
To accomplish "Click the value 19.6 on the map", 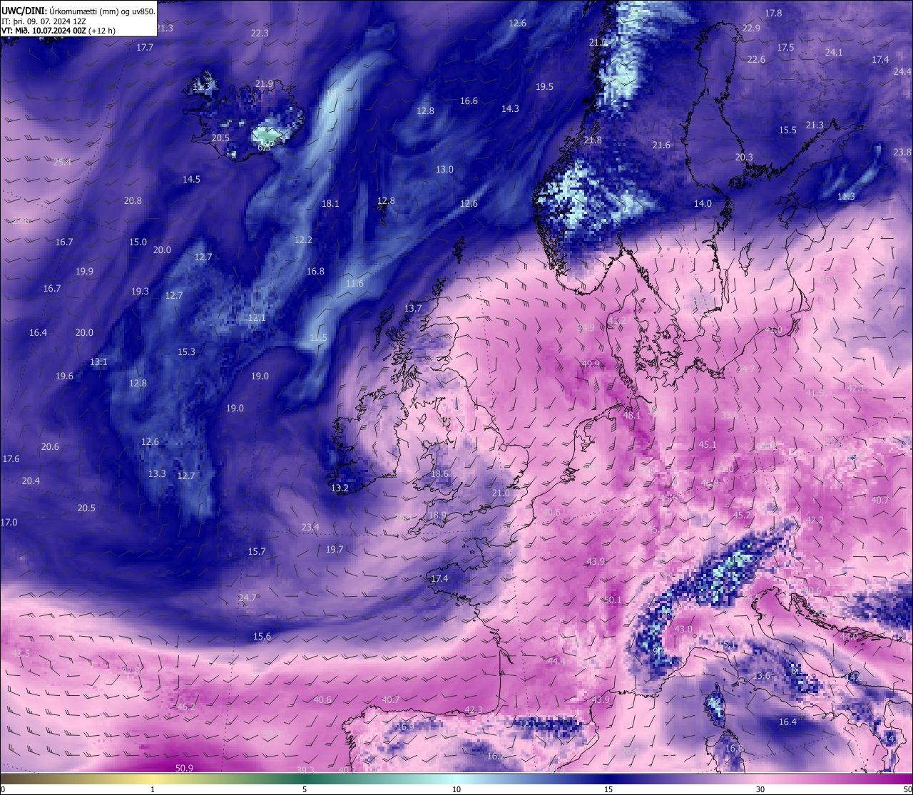I will click(64, 376).
